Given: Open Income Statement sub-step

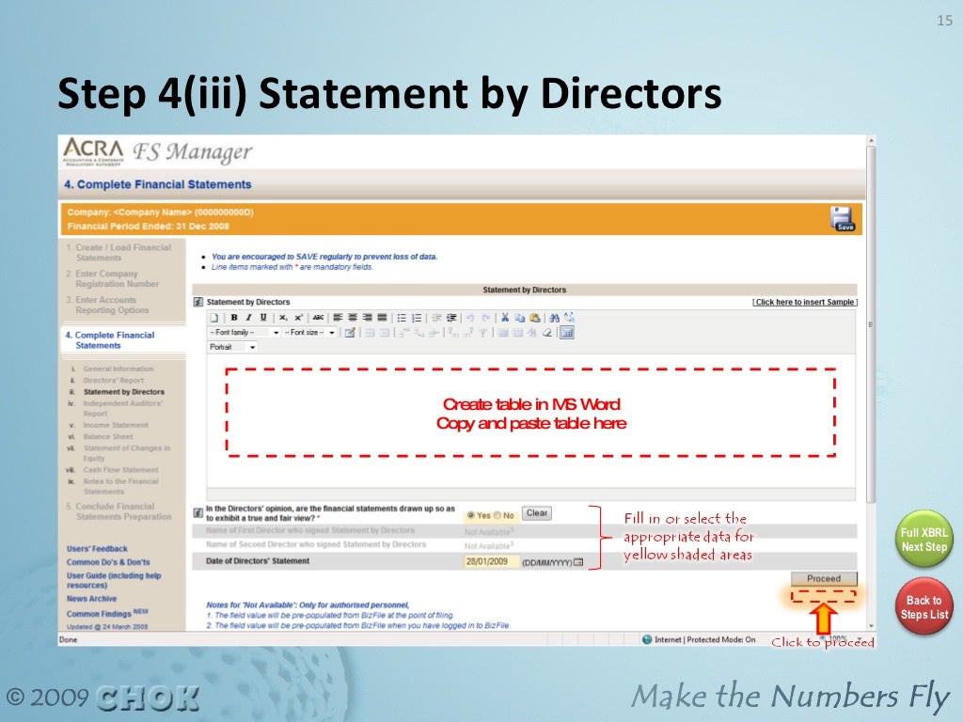Looking at the screenshot, I should [x=116, y=425].
